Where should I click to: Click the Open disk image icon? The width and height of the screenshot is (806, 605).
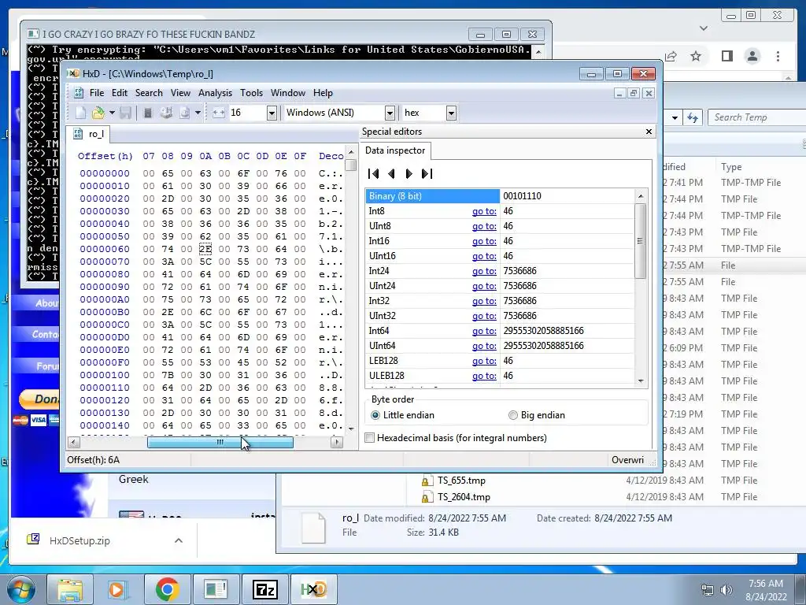click(184, 113)
